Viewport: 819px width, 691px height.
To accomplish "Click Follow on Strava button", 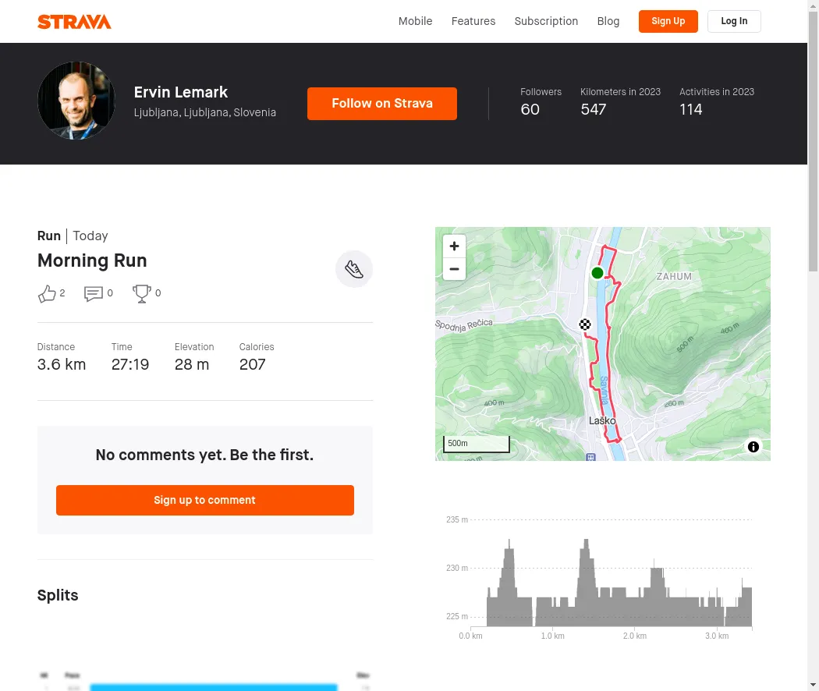I will [x=382, y=104].
